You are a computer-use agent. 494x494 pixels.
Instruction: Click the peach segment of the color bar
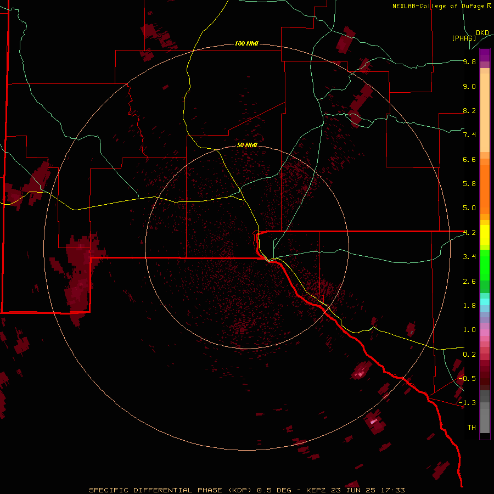pyautogui.click(x=485, y=113)
